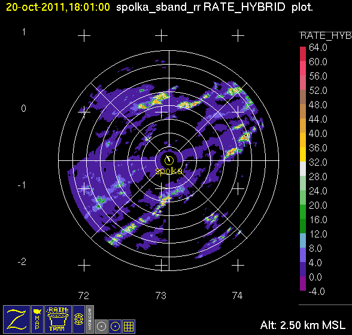The image size is (352, 335).
Task: Select the RAIN TRMM gauge icon
Action: (x=58, y=319)
